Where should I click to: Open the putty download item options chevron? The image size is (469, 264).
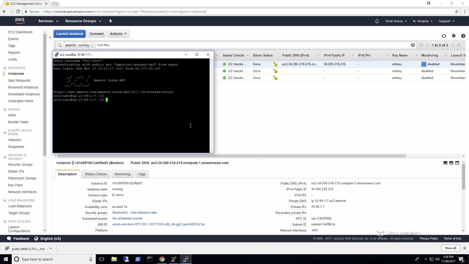tap(50, 249)
